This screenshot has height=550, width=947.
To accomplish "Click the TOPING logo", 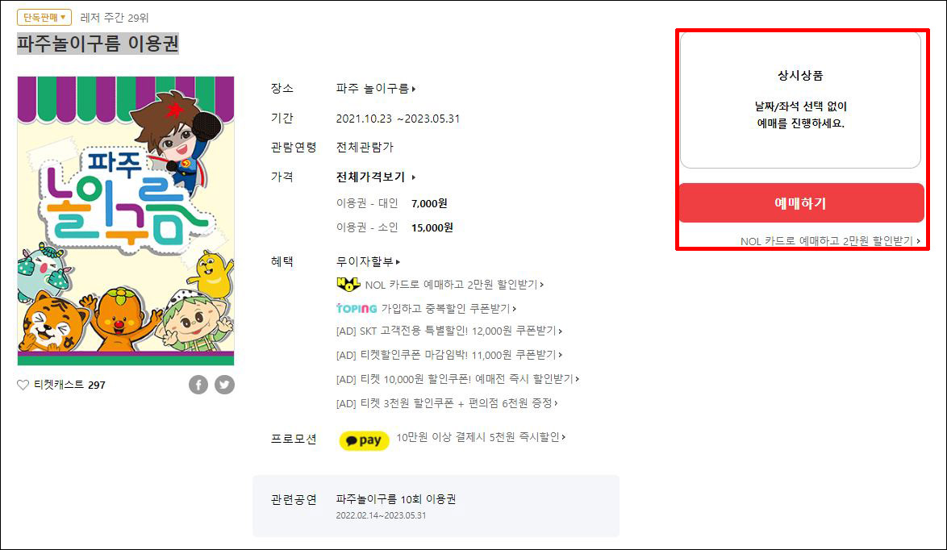I will coord(357,309).
